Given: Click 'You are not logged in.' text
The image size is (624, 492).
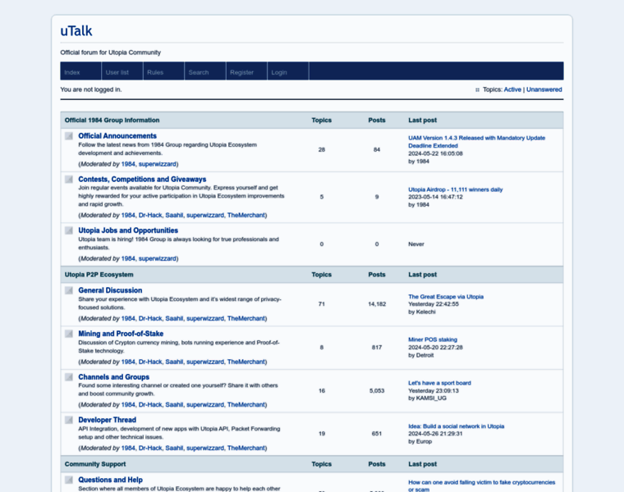Looking at the screenshot, I should tap(91, 89).
